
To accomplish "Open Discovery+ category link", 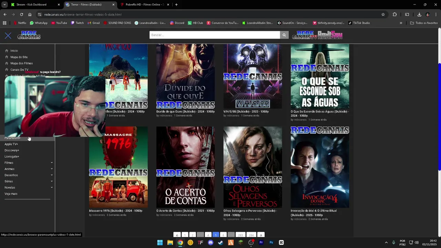I will click(12, 150).
